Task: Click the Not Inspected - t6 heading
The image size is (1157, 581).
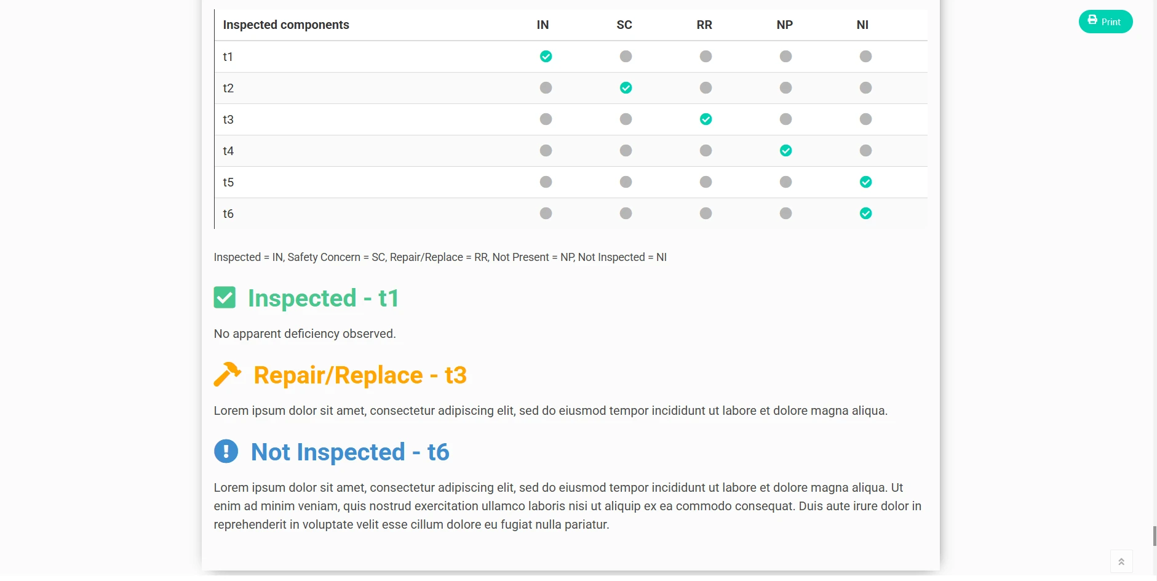Action: (x=350, y=452)
